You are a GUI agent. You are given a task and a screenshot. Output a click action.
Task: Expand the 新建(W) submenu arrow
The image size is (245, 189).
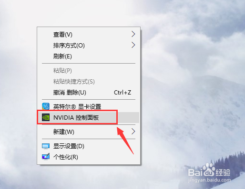point(133,132)
